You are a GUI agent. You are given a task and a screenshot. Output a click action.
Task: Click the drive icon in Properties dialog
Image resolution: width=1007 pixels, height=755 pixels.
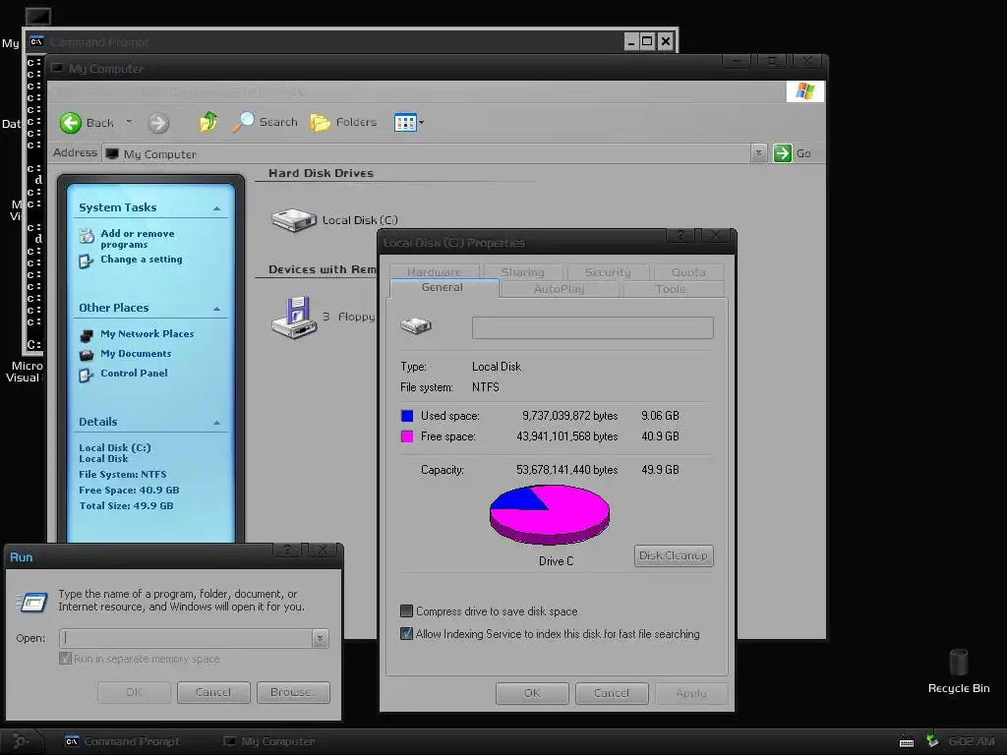point(416,325)
